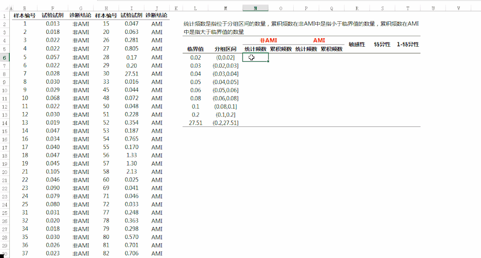Click the red AMI table heading
This screenshot has width=481, height=258.
[x=319, y=40]
